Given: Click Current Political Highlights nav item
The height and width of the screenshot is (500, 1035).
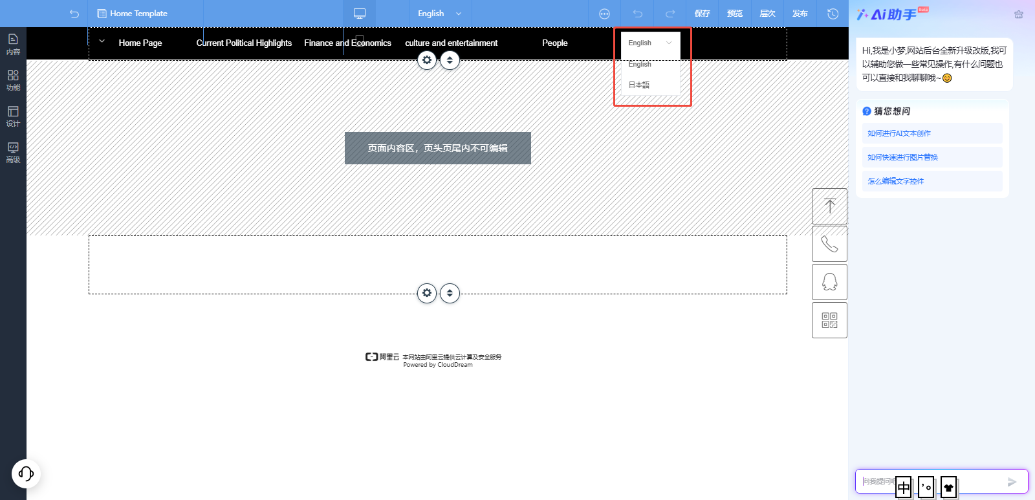Looking at the screenshot, I should point(244,43).
